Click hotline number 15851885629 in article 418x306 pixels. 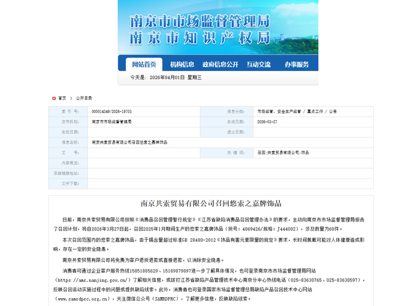[144, 271]
